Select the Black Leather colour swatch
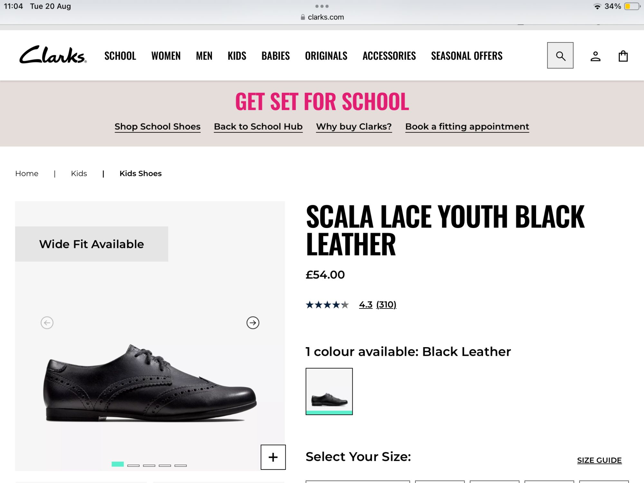 click(329, 391)
